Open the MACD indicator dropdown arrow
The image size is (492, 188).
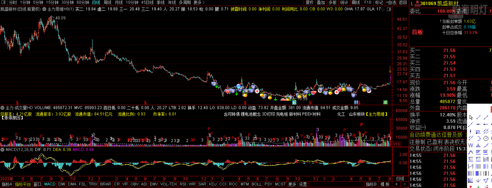tap(2, 150)
